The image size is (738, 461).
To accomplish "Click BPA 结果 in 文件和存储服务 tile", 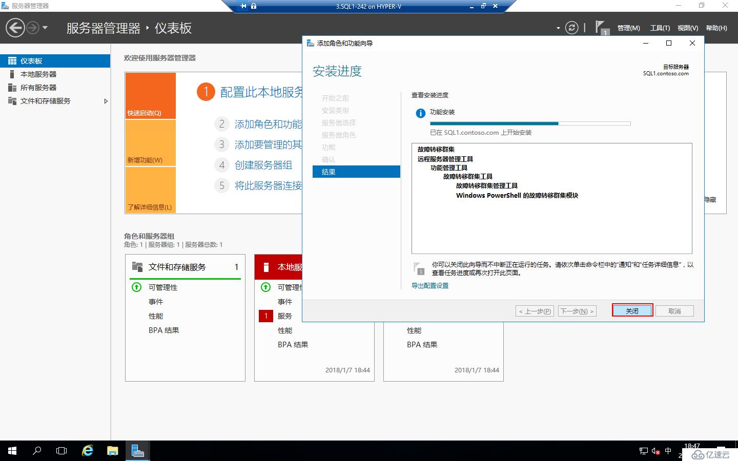I will point(164,330).
